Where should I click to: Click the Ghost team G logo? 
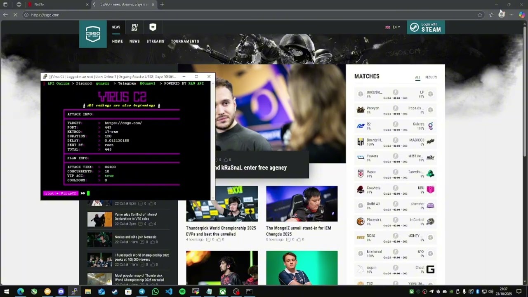tap(430, 270)
